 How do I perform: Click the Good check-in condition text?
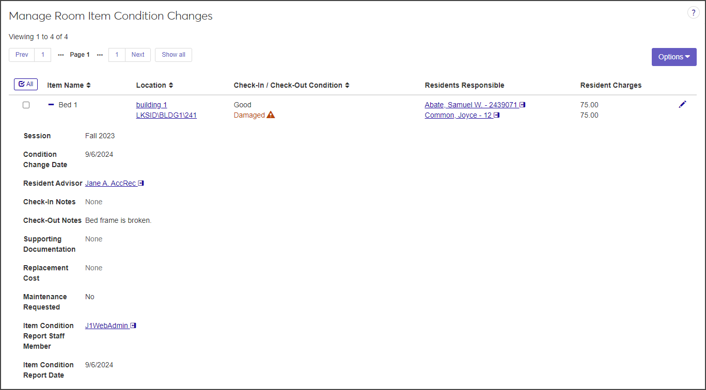242,105
